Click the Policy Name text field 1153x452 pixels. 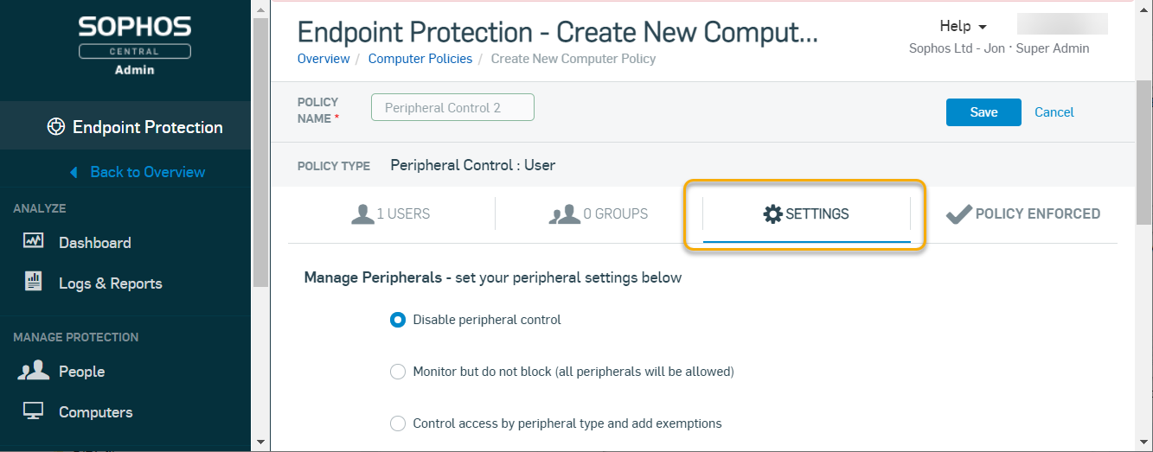[x=452, y=108]
